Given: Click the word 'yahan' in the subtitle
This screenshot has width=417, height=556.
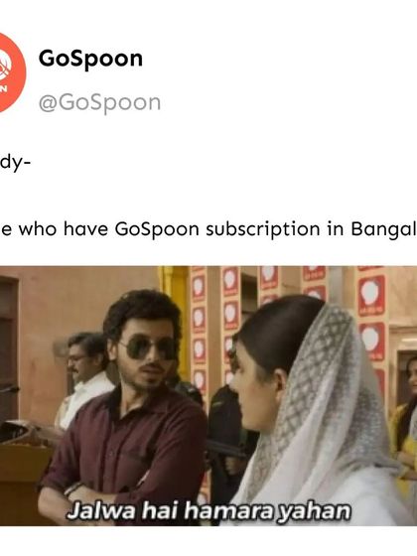Looking at the screenshot, I should [315, 511].
